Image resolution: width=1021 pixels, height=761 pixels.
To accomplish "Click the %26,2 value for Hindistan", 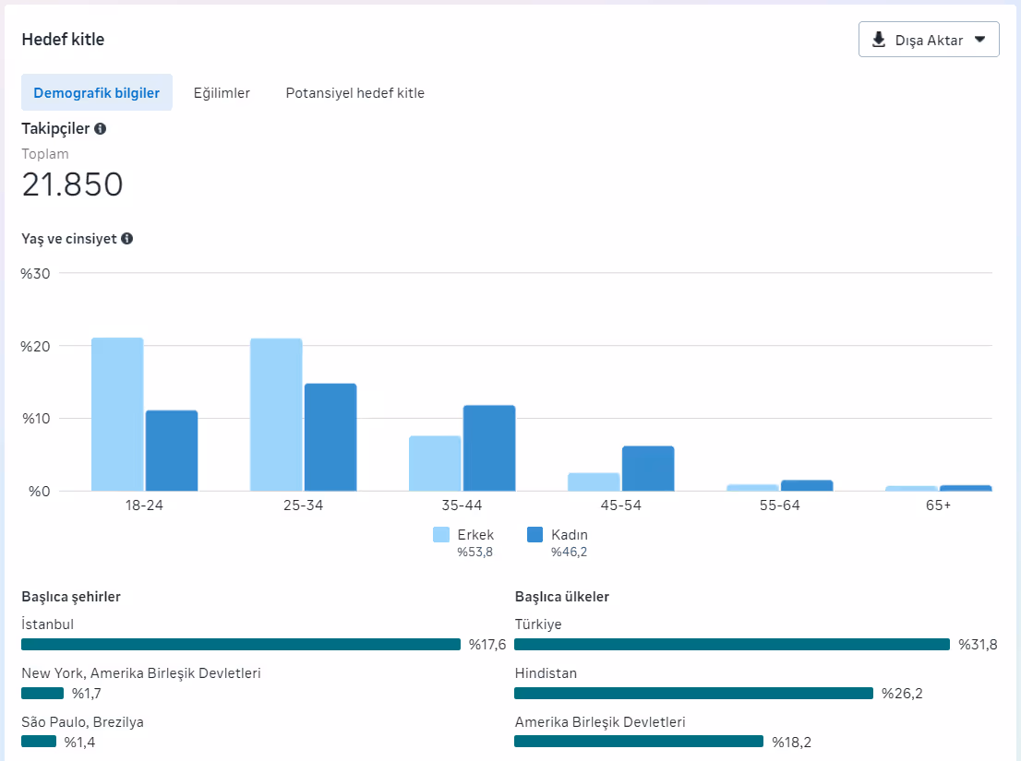I will click(902, 694).
